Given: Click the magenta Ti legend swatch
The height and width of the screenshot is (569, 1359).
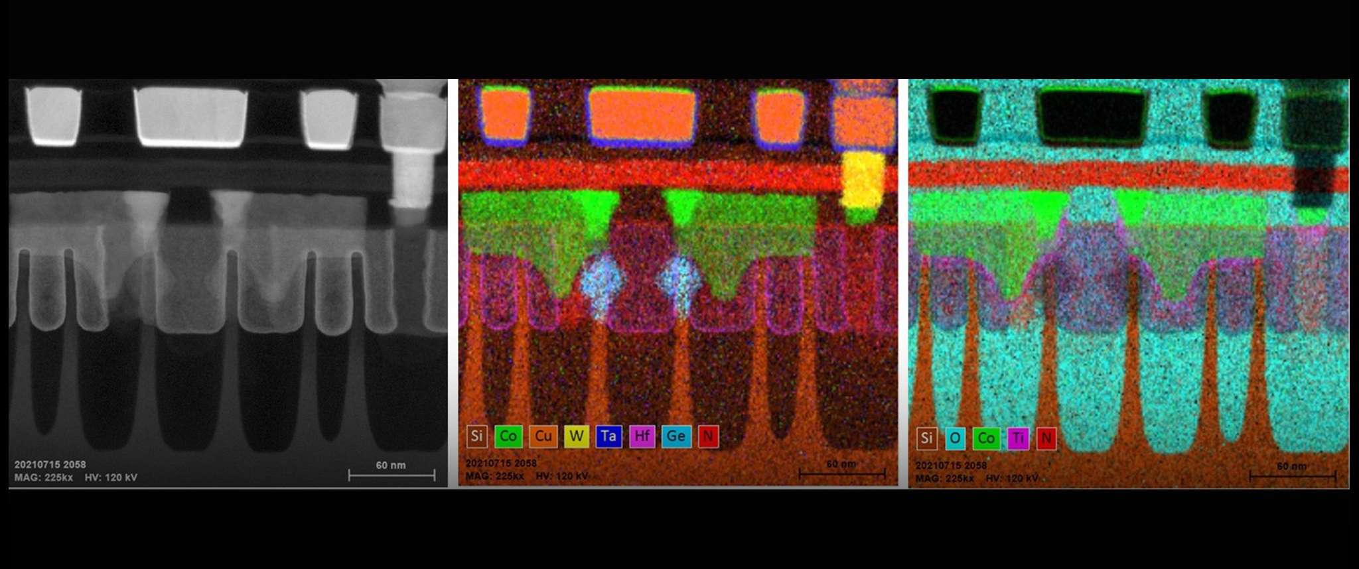Looking at the screenshot, I should [x=1018, y=438].
